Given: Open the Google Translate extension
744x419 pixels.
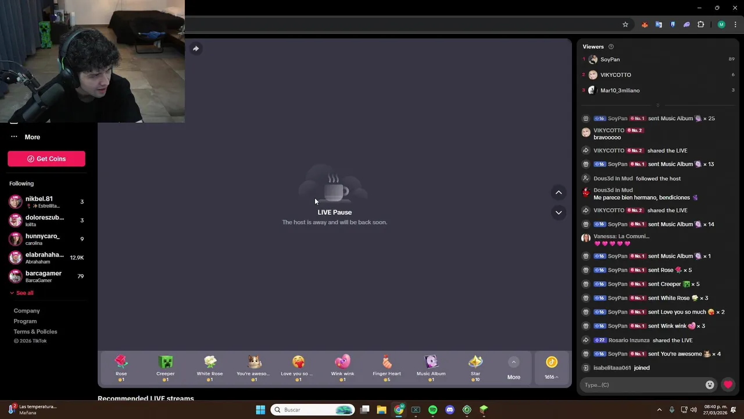Looking at the screenshot, I should coord(659,24).
